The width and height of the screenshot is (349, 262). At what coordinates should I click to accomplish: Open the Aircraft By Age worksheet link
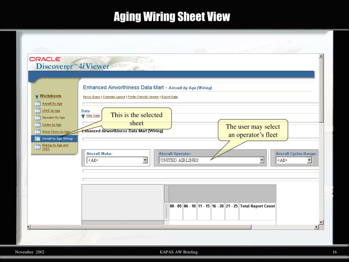[x=52, y=104]
